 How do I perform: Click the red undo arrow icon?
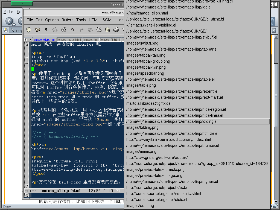pos(72,29)
